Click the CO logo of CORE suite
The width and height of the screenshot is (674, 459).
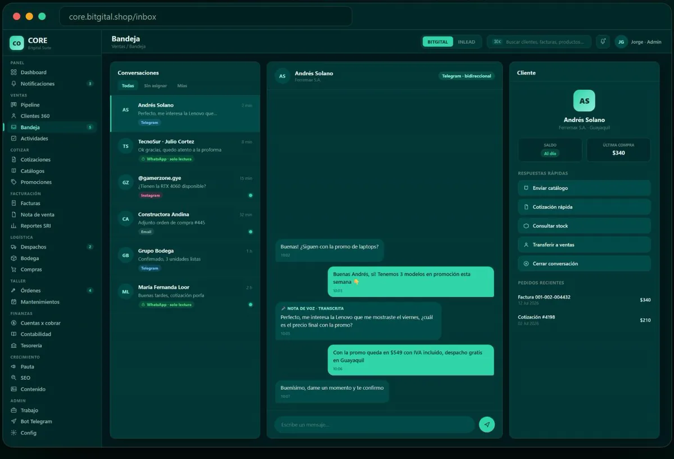[x=17, y=43]
